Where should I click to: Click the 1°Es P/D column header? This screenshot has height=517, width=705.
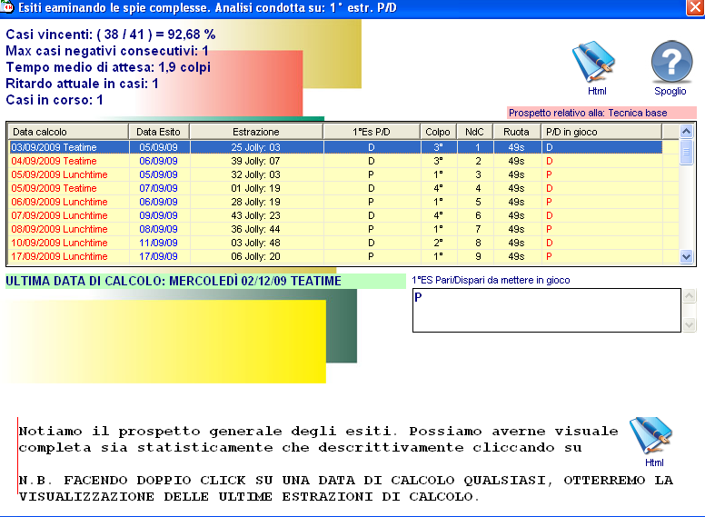[x=372, y=132]
